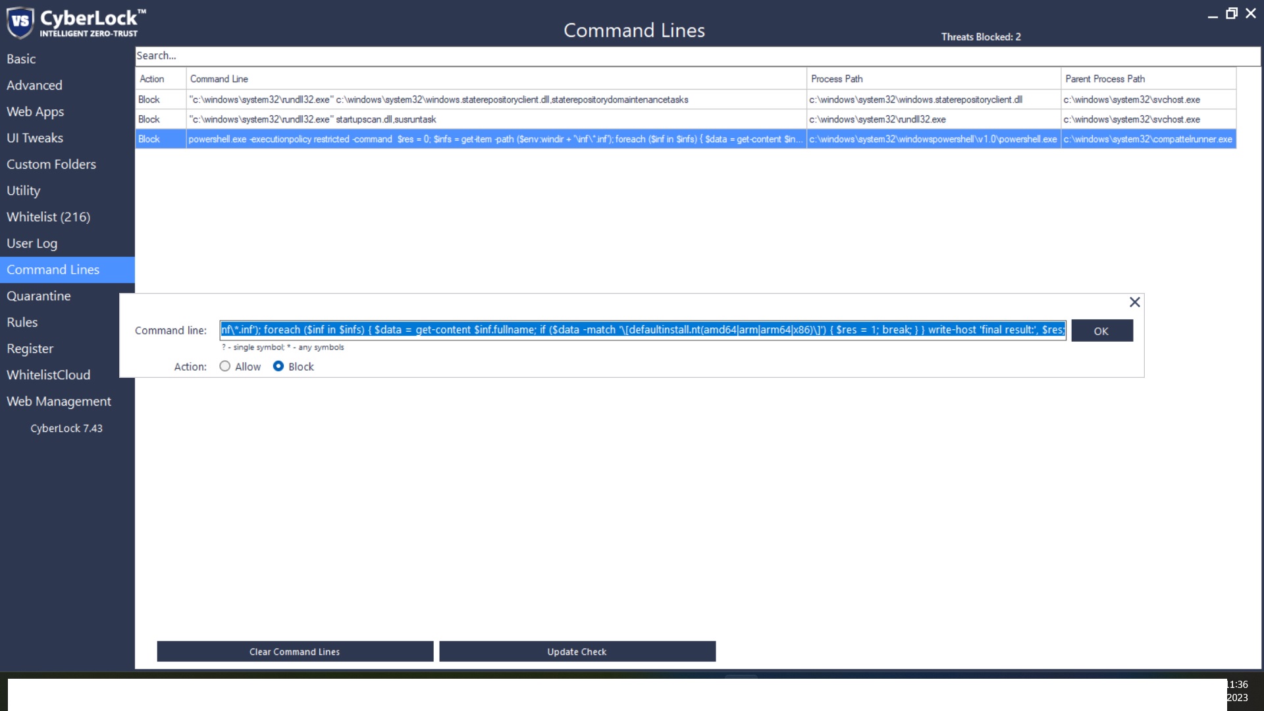Viewport: 1264px width, 711px height.
Task: Open the WhitelistCloud section
Action: coord(48,375)
